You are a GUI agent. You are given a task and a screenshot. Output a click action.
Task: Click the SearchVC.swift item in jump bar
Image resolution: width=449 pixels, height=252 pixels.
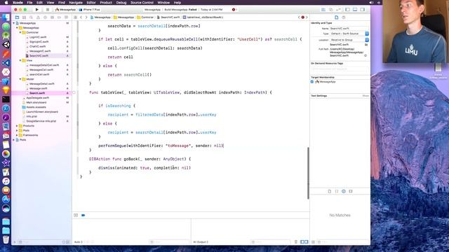168,17
